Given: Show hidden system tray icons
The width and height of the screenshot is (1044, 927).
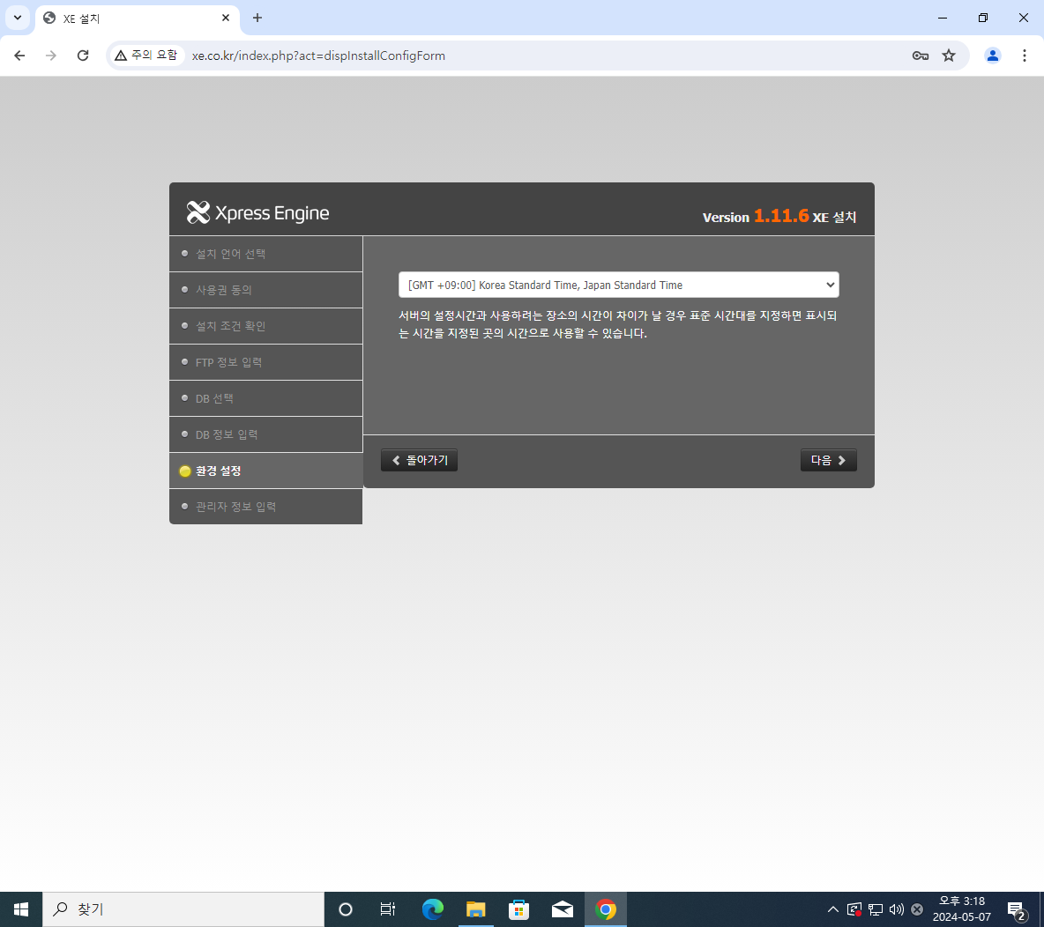Looking at the screenshot, I should pos(833,909).
